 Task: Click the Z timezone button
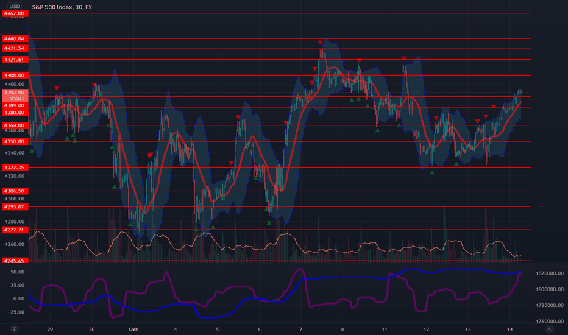[x=14, y=329]
